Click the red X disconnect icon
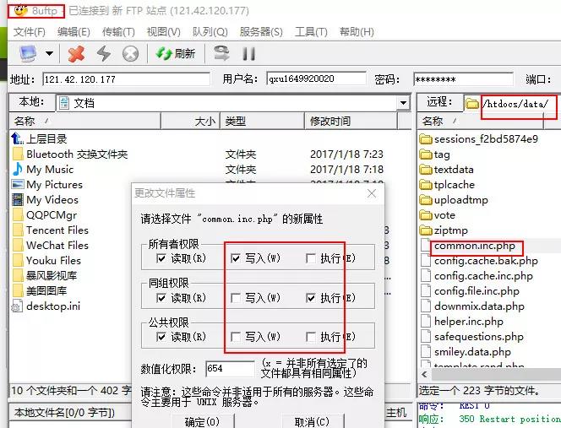The height and width of the screenshot is (428, 561). (x=76, y=54)
